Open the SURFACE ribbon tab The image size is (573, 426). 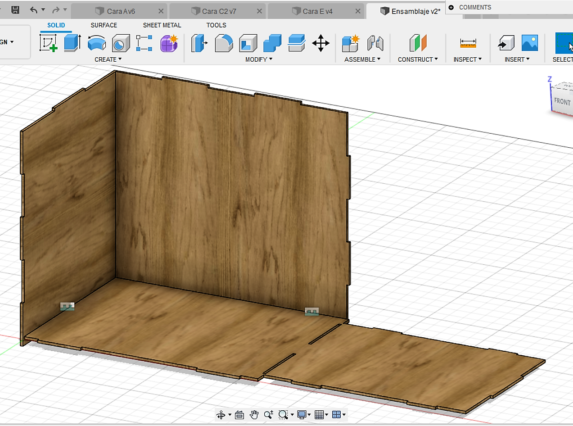(x=104, y=25)
